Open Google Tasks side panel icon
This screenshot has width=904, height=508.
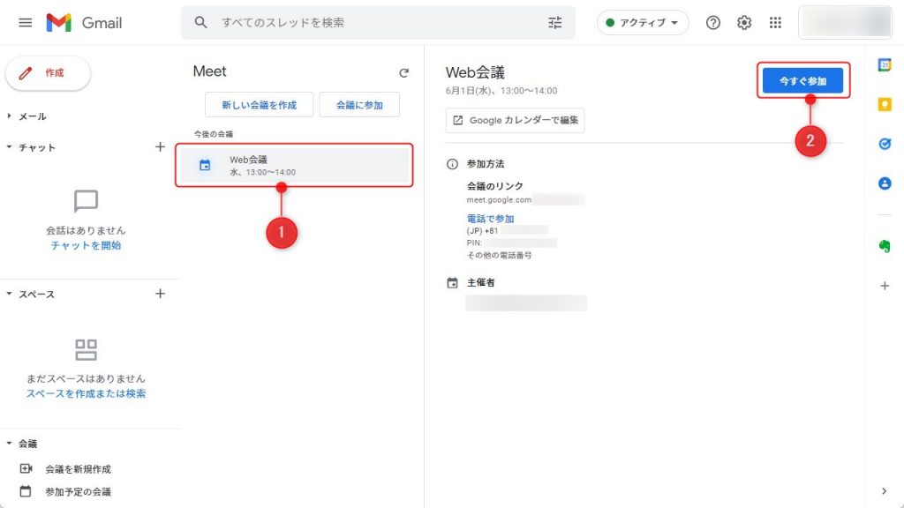(x=885, y=144)
